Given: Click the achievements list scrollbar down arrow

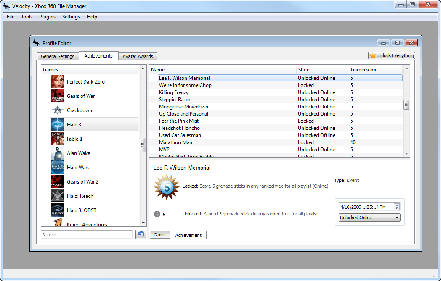Looking at the screenshot, I should pos(406,154).
